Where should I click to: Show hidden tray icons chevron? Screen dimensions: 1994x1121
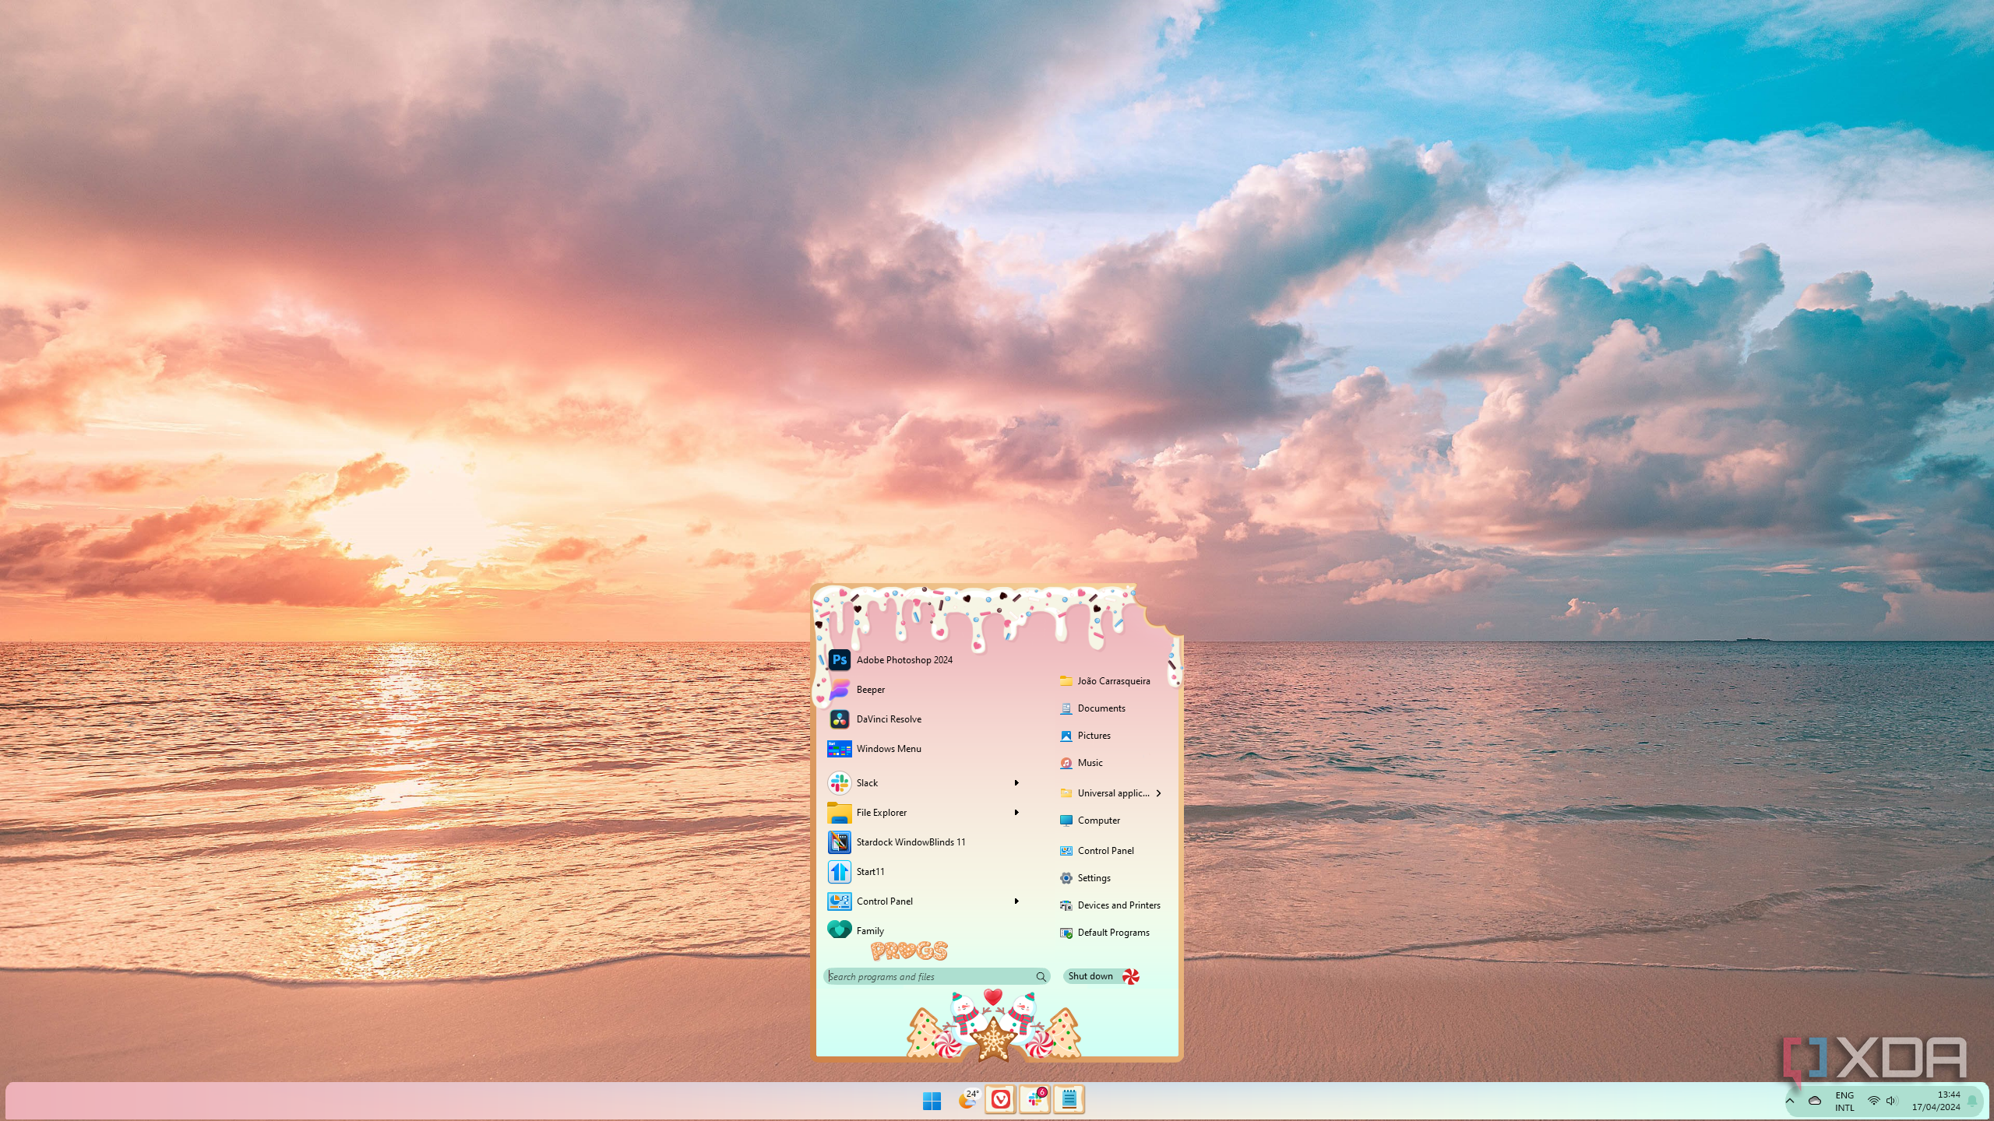(1790, 1101)
